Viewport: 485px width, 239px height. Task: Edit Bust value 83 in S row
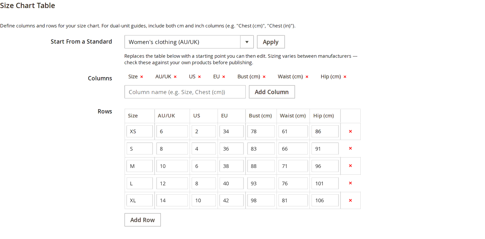(x=261, y=148)
